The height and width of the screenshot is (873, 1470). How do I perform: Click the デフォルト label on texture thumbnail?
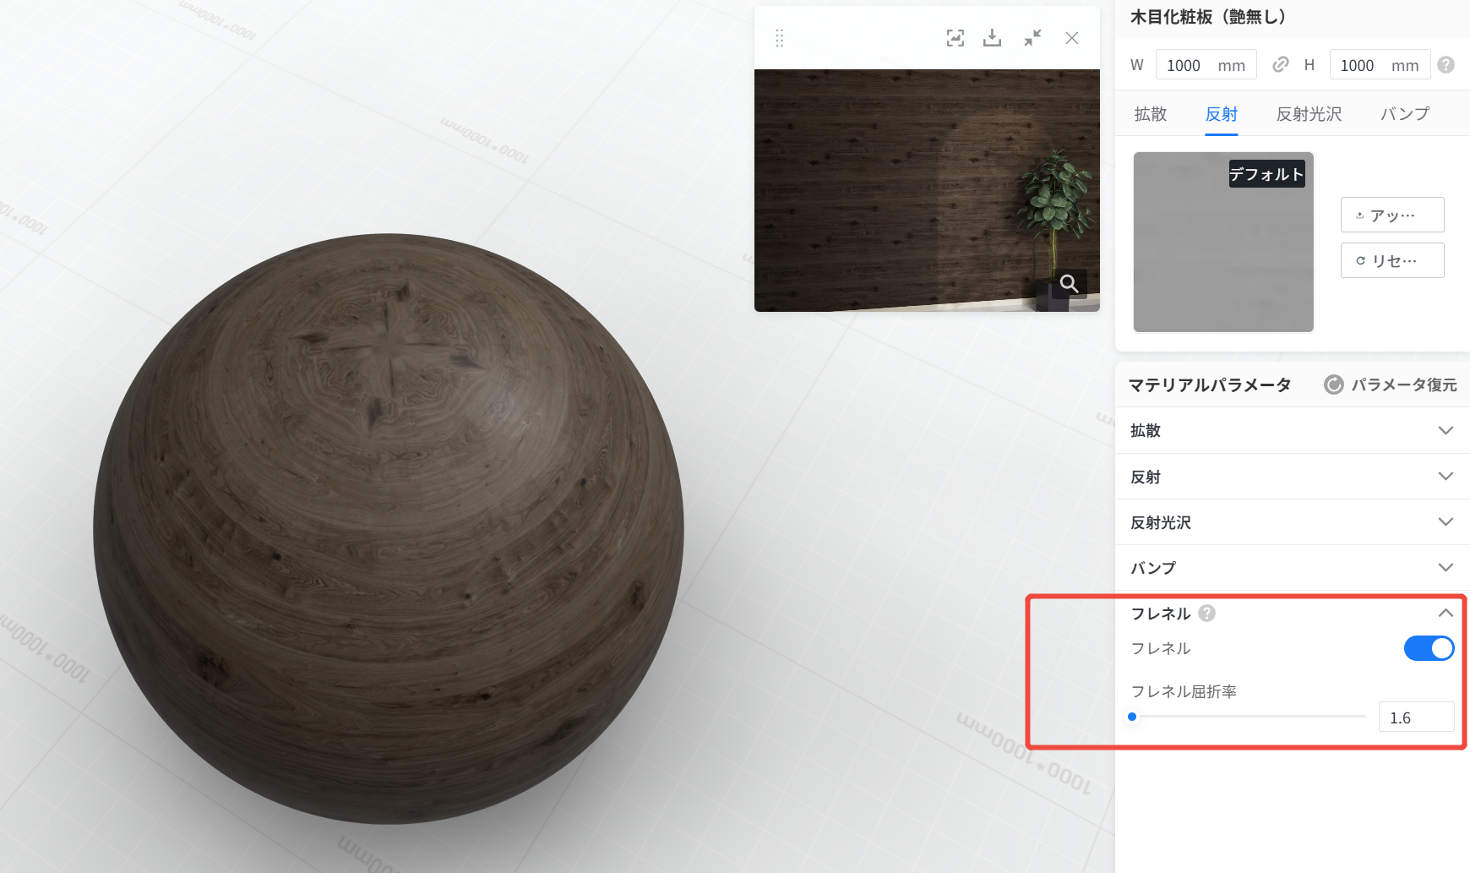tap(1266, 174)
